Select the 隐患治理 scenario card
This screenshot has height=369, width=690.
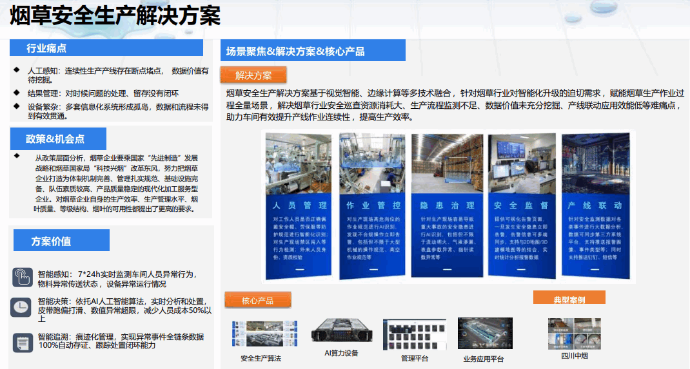click(x=447, y=206)
